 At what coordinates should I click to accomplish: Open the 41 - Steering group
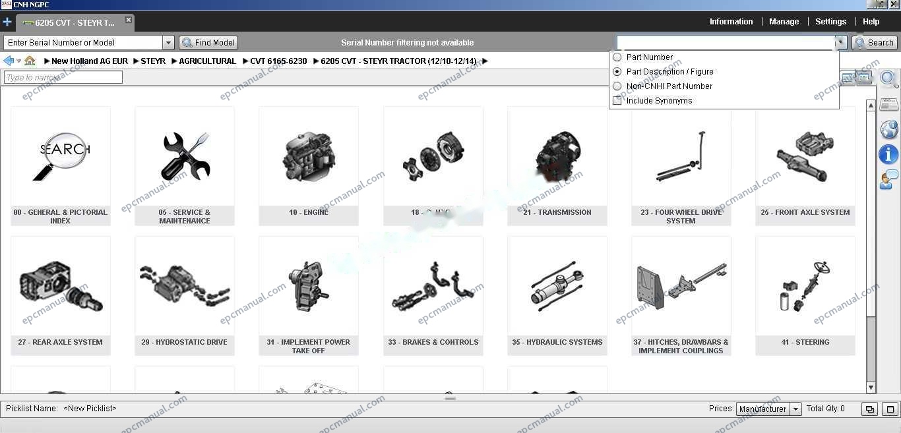tap(805, 296)
